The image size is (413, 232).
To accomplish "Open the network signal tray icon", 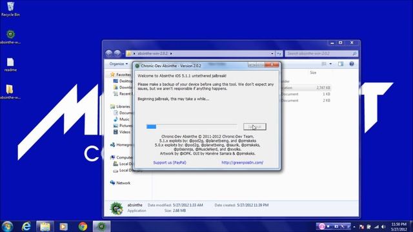I will tap(377, 227).
